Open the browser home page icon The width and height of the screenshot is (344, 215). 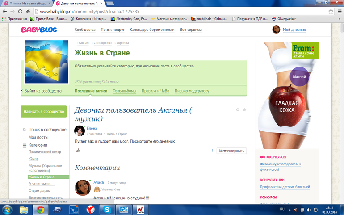click(x=28, y=12)
